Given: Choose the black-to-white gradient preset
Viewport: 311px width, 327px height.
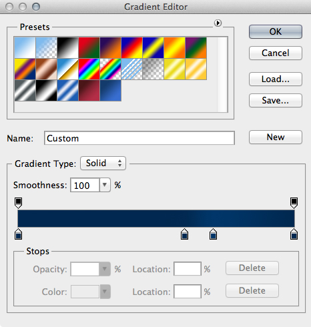Looking at the screenshot, I should click(67, 48).
